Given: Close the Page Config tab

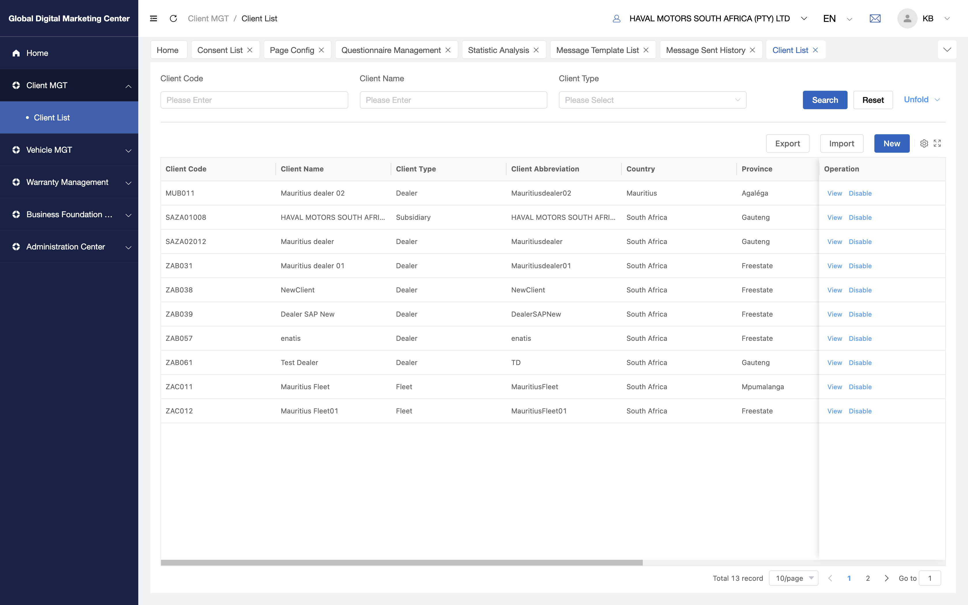Looking at the screenshot, I should point(321,50).
